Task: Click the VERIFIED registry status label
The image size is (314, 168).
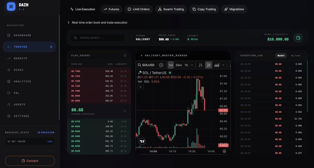Action: 46,133
